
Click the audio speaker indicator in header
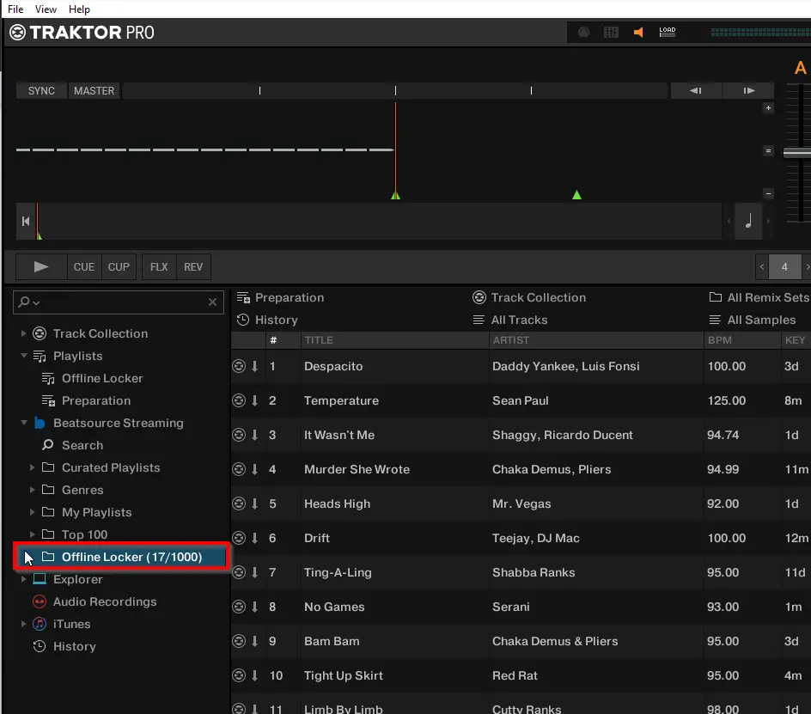point(638,33)
